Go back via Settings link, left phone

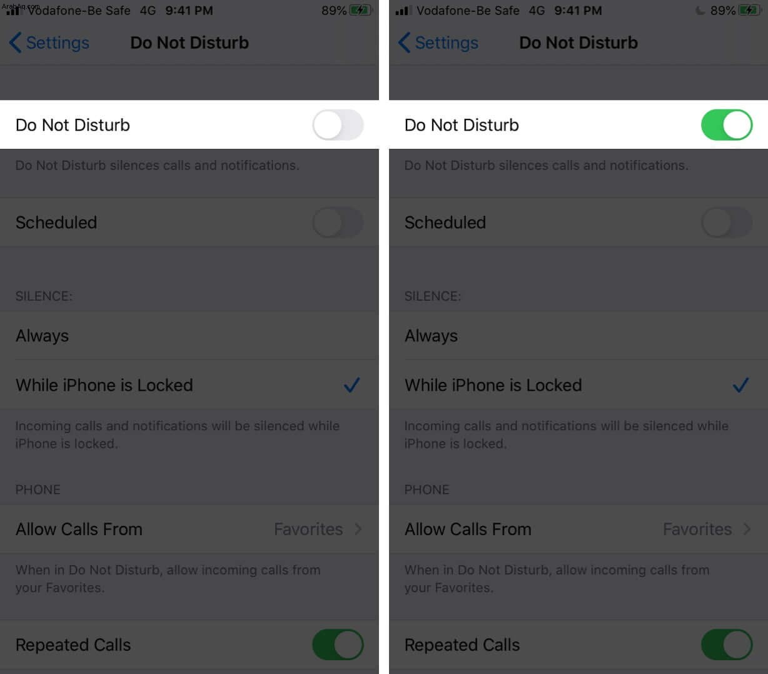[58, 43]
